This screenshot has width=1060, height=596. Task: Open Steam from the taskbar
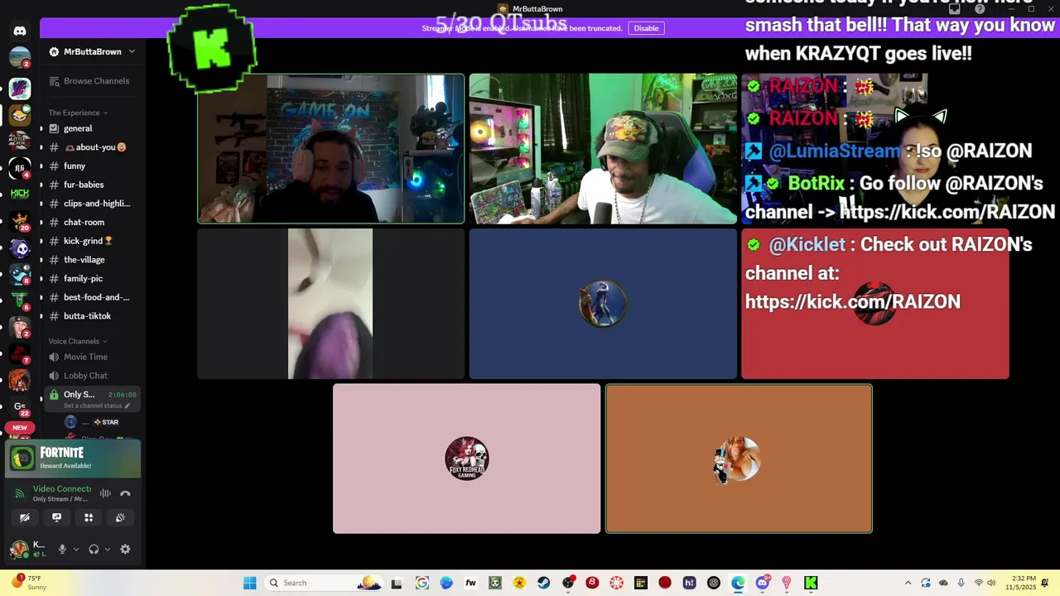click(543, 583)
